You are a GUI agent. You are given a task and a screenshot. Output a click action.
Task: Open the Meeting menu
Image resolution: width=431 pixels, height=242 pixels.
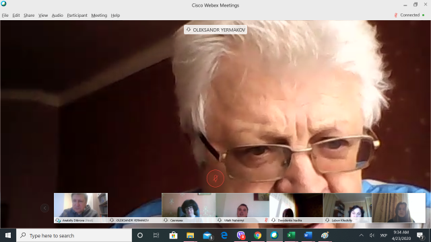(x=99, y=15)
